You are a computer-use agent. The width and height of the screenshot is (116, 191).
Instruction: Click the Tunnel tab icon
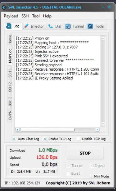tap(68, 26)
